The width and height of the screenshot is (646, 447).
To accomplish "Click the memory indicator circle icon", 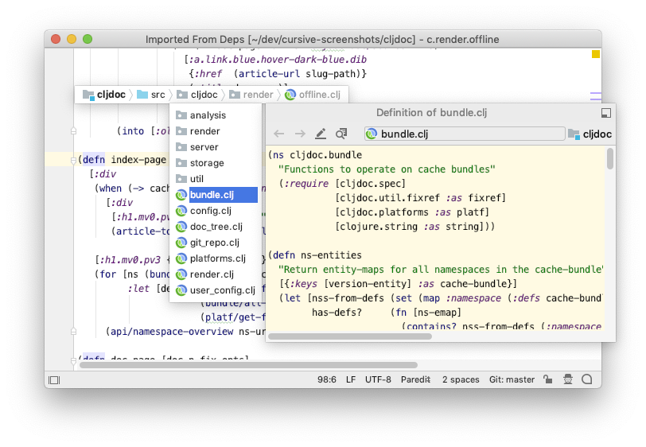I will [x=587, y=379].
